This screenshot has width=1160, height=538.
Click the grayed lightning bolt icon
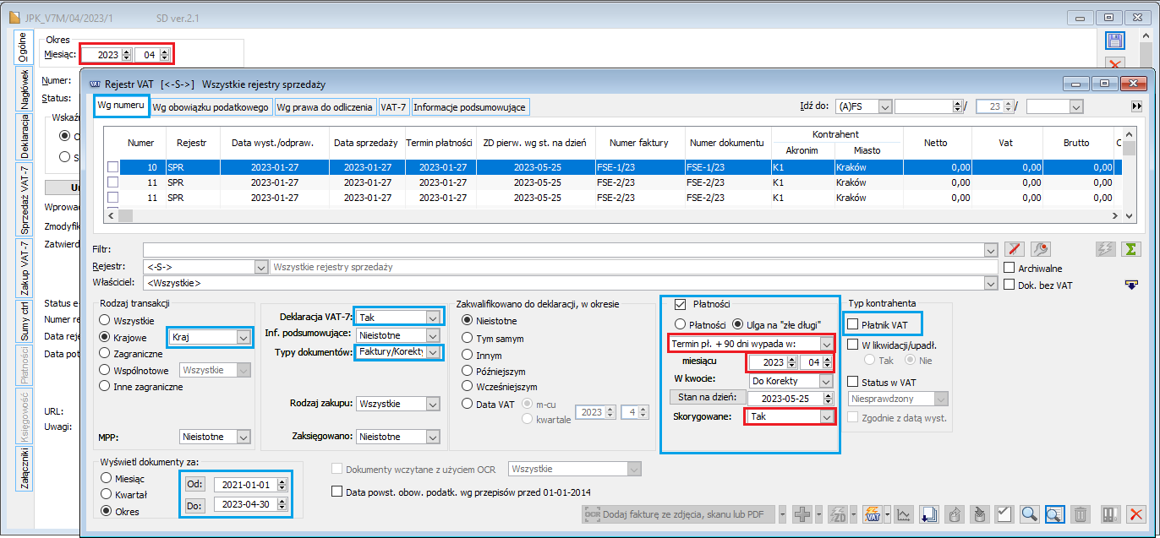[1105, 249]
